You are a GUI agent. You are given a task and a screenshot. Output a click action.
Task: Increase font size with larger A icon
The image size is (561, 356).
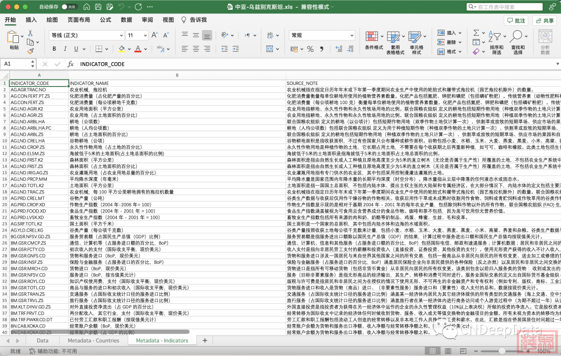[155, 35]
